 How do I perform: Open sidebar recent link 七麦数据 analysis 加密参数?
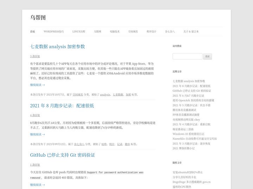pyautogui.click(x=189, y=81)
